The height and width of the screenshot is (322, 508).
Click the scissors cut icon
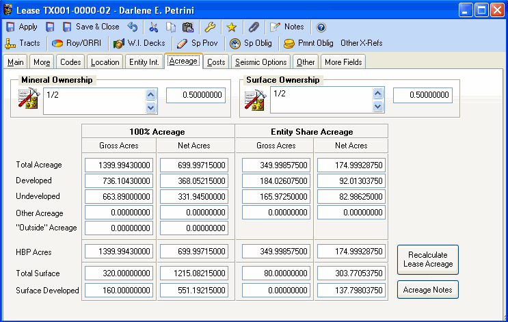click(153, 27)
